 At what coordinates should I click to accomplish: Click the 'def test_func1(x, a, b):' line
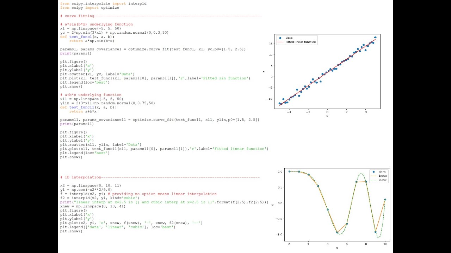pyautogui.click(x=87, y=37)
